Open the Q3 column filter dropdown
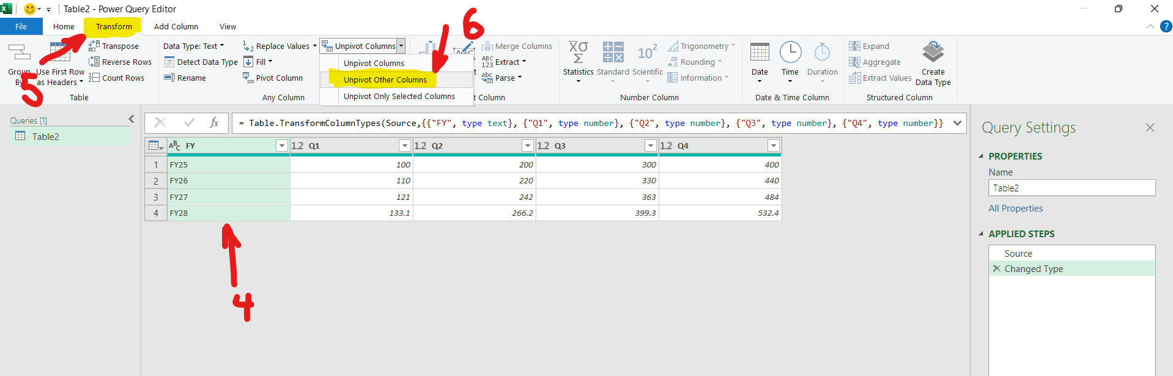The height and width of the screenshot is (376, 1173). point(650,146)
